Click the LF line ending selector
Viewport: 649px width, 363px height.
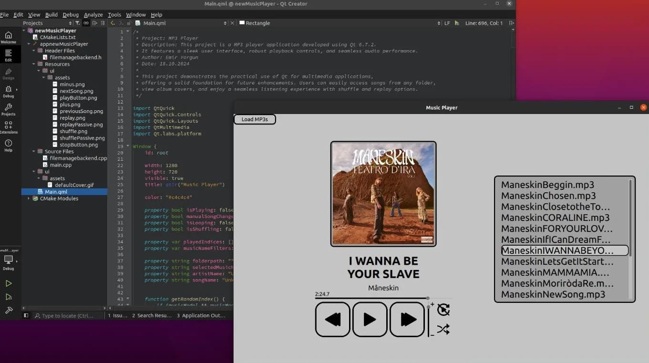[x=447, y=23]
